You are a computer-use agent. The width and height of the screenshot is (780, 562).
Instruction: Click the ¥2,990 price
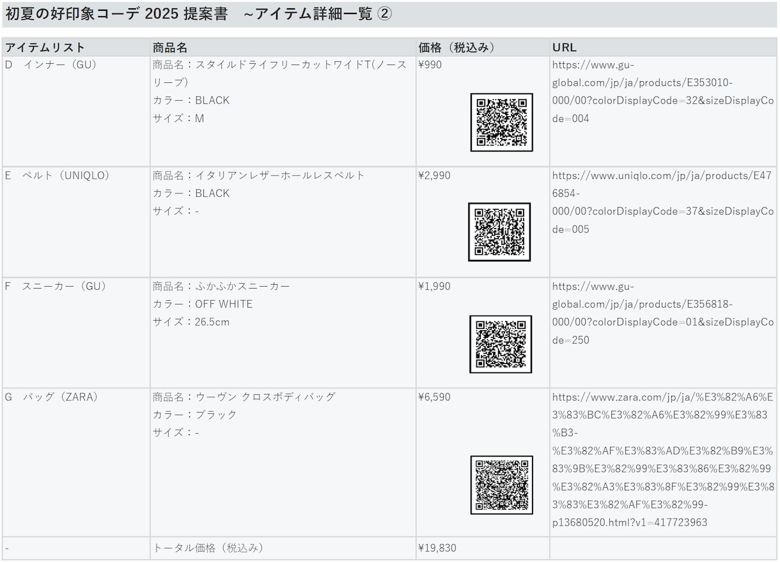click(434, 175)
